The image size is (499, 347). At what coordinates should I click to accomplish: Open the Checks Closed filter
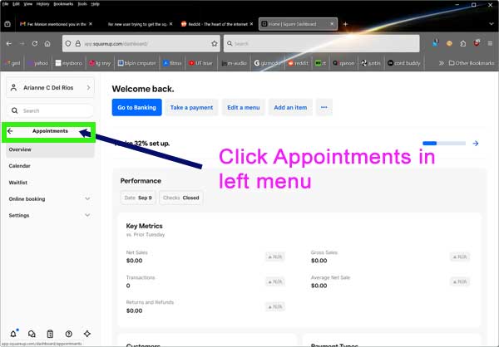(x=181, y=198)
